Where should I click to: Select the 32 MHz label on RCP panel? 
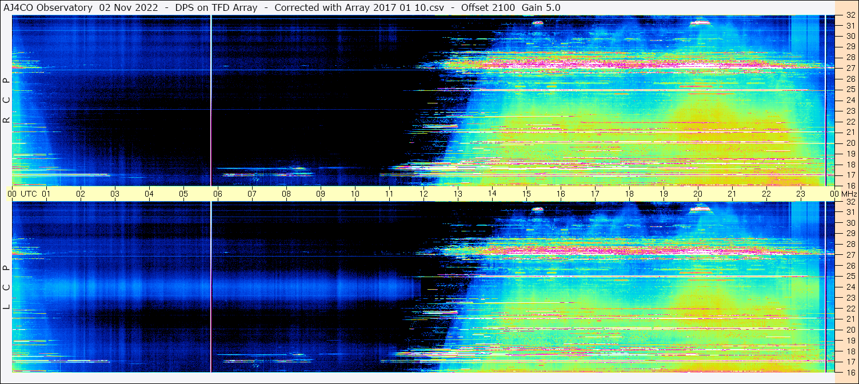point(850,15)
